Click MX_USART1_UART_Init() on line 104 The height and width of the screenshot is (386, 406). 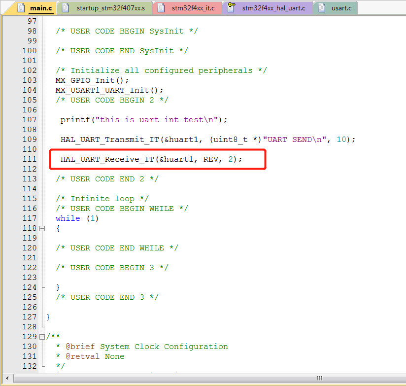pyautogui.click(x=109, y=90)
